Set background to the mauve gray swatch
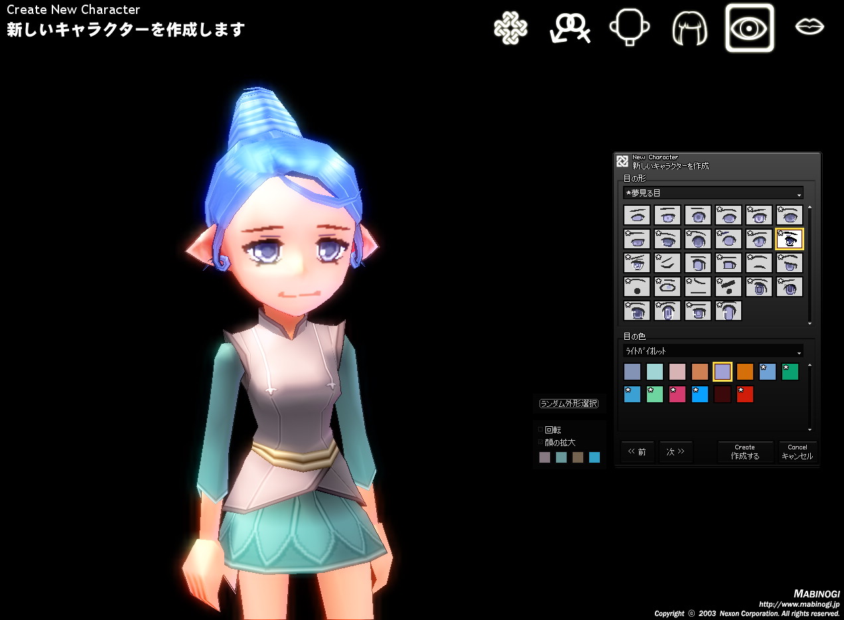844x620 pixels. tap(545, 457)
